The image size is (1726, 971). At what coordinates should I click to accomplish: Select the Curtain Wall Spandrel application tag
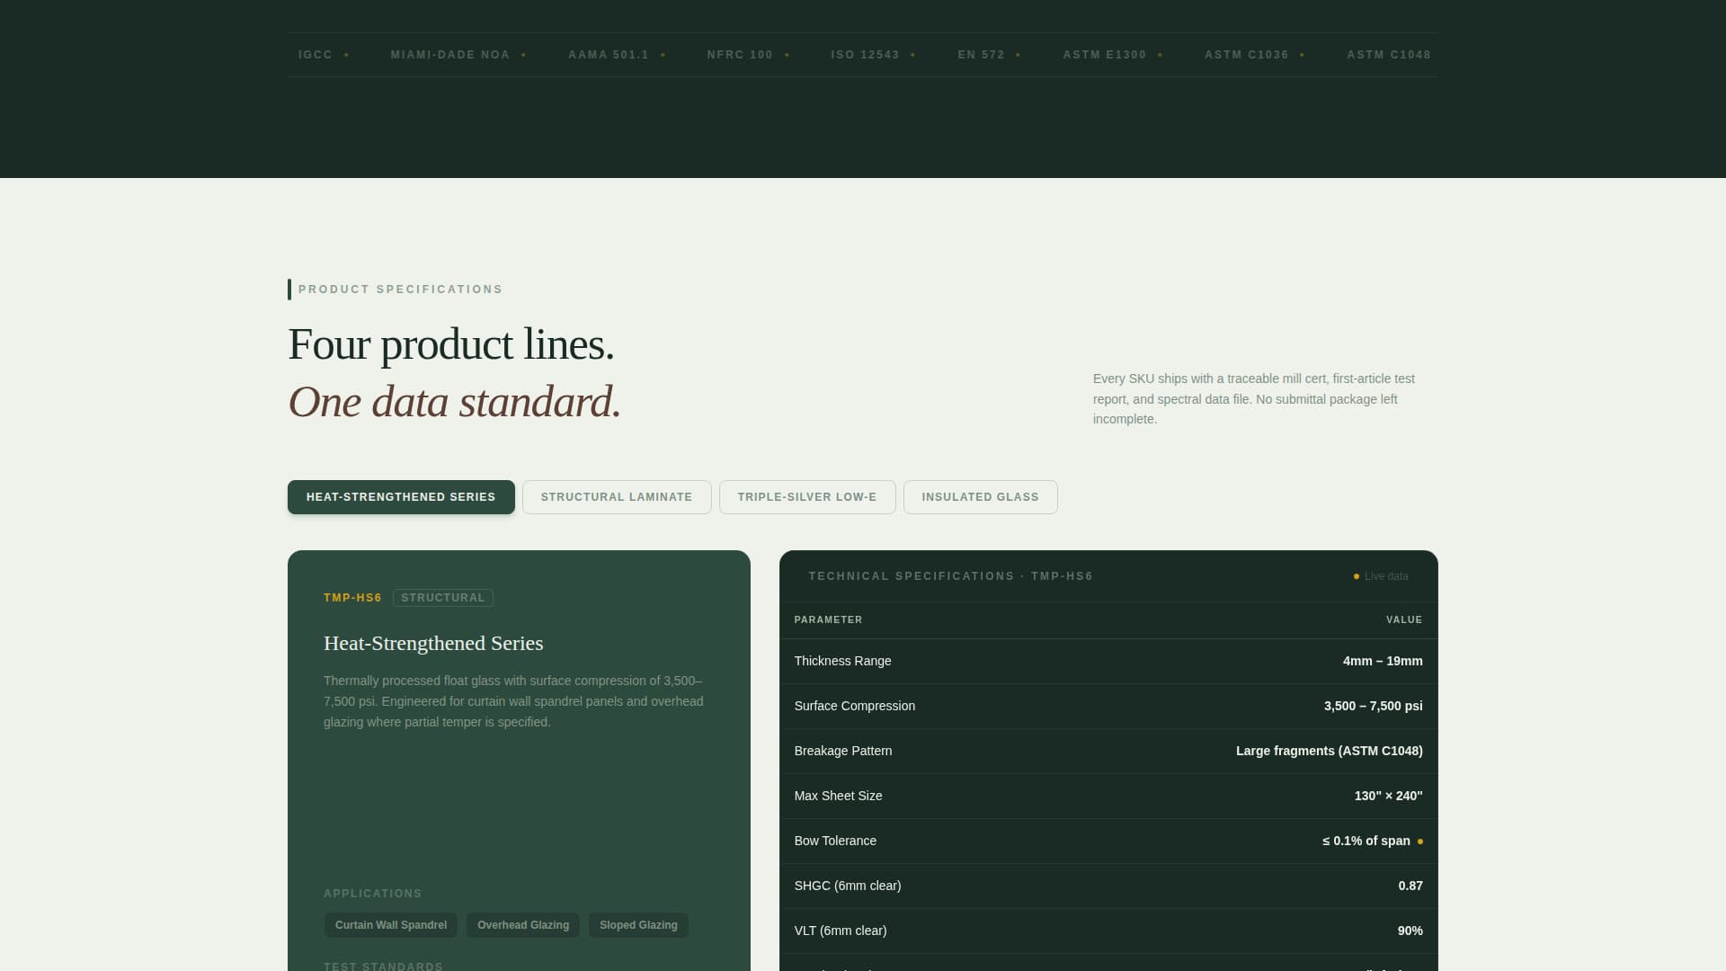[390, 924]
